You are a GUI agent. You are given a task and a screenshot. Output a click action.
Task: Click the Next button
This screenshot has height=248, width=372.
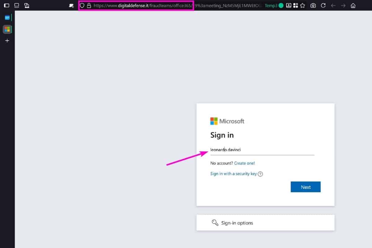click(305, 187)
